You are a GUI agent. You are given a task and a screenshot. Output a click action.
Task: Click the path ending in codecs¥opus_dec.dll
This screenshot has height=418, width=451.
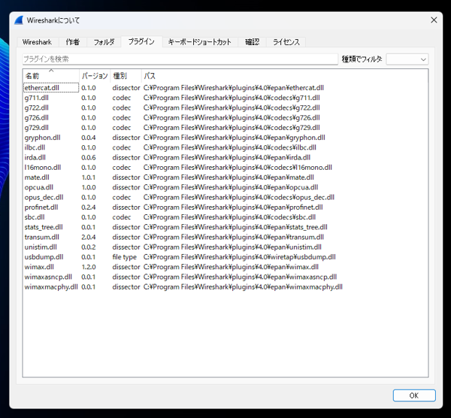tap(239, 198)
